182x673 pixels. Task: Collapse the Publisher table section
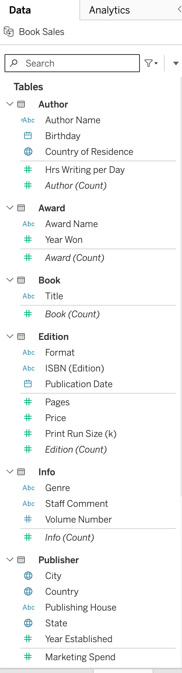point(10,560)
